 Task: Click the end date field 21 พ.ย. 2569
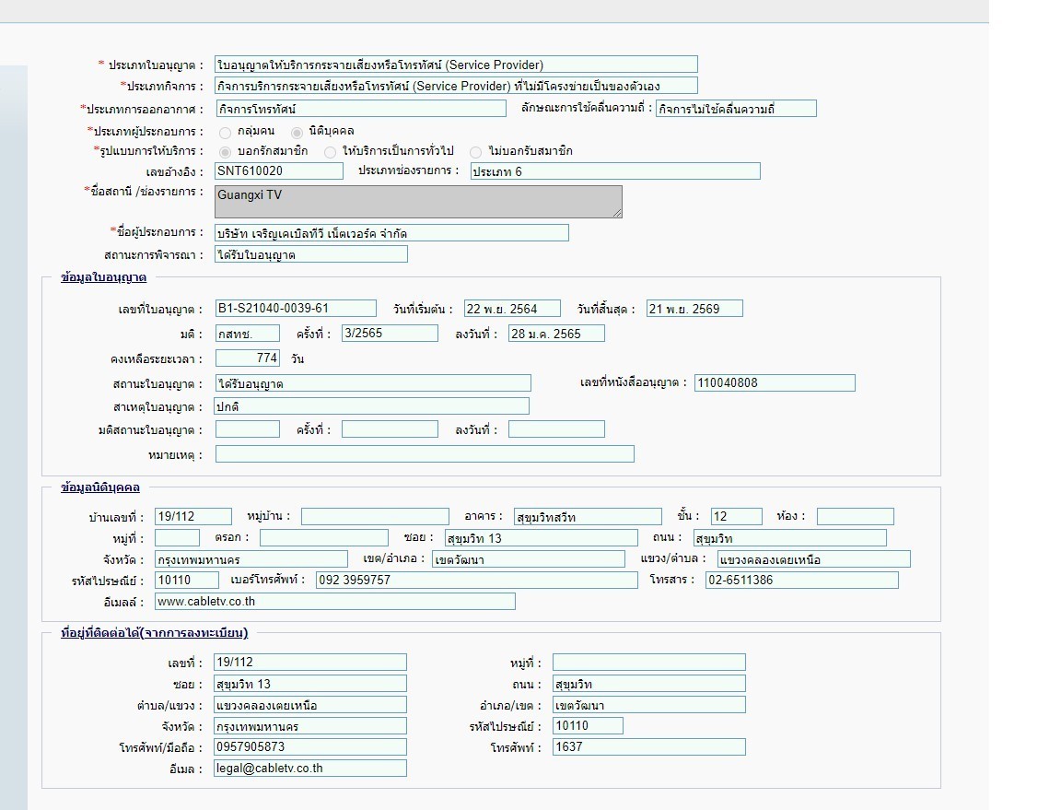click(x=694, y=309)
